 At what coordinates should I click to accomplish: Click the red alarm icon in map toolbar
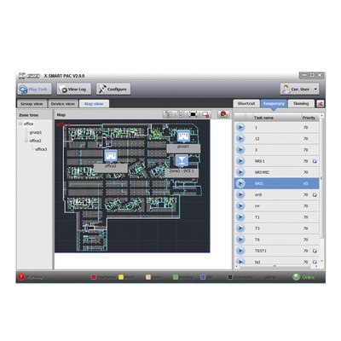click(x=223, y=114)
